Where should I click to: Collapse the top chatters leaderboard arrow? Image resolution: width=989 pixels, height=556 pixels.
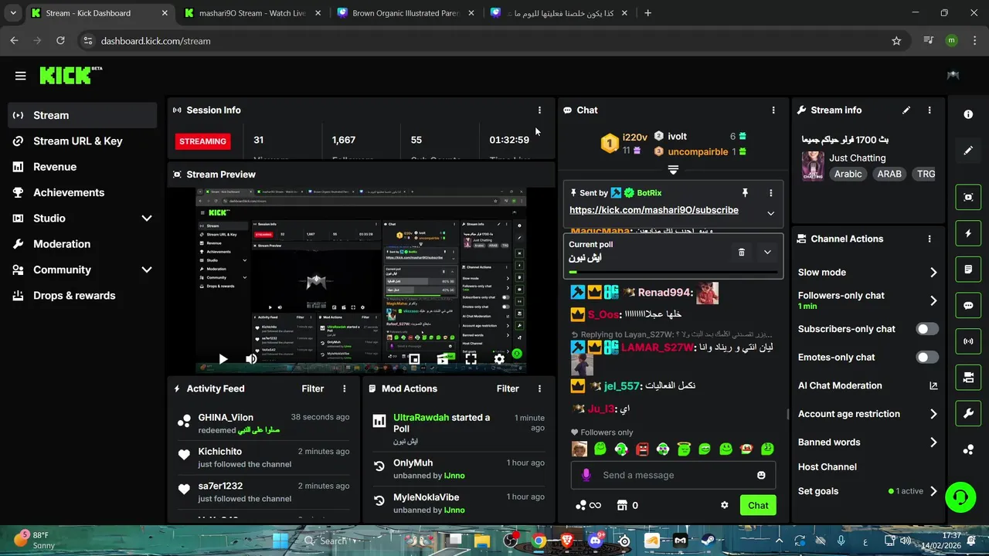pyautogui.click(x=673, y=170)
